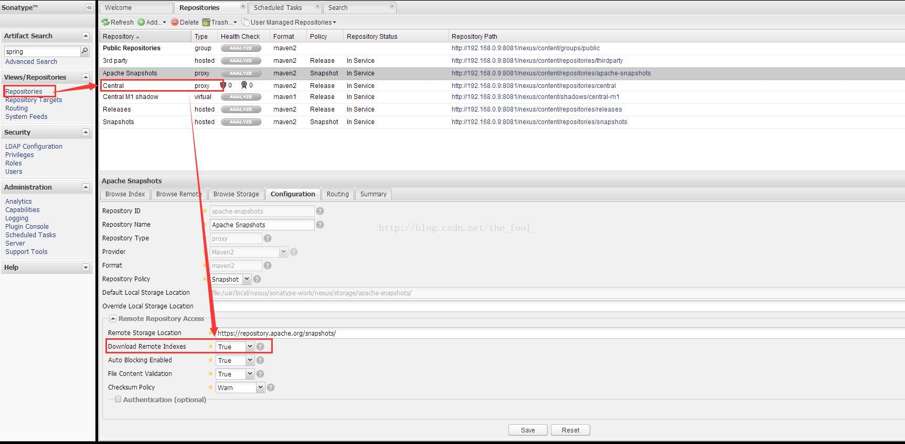Click the artifact search magnifier icon
The image size is (905, 444).
tap(84, 51)
